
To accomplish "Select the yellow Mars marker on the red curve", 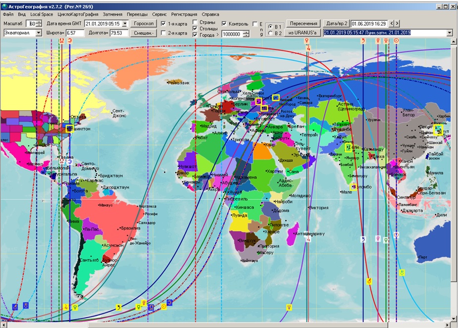I will click(x=368, y=281).
